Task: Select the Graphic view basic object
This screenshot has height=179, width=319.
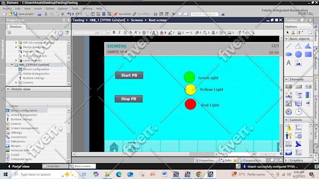Action: coord(298,63)
